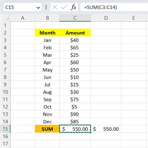Select the Feb cell
This screenshot has width=148, height=148.
(x=47, y=47)
